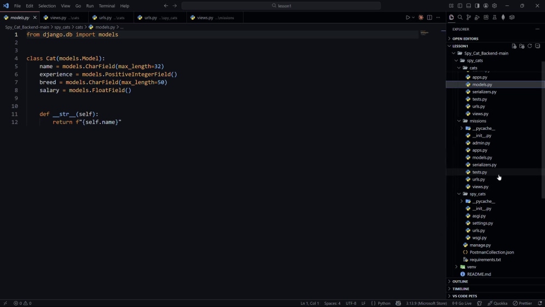The height and width of the screenshot is (307, 545).
Task: Change encoding via UTF-8
Action: [350, 303]
